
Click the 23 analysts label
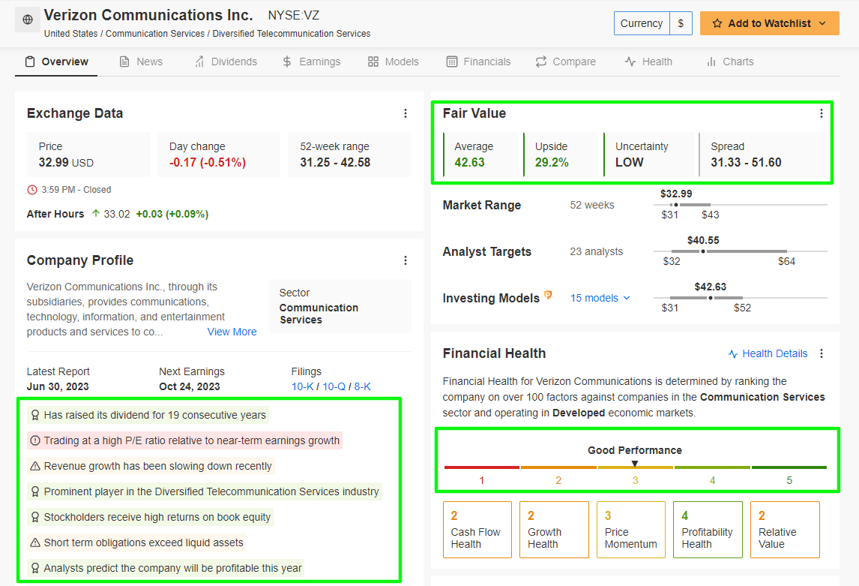(596, 251)
